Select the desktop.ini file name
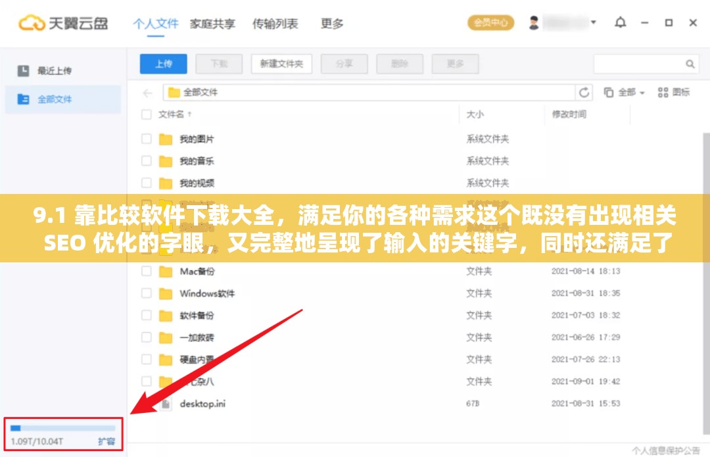Viewport: 710px width, 457px height. click(202, 404)
